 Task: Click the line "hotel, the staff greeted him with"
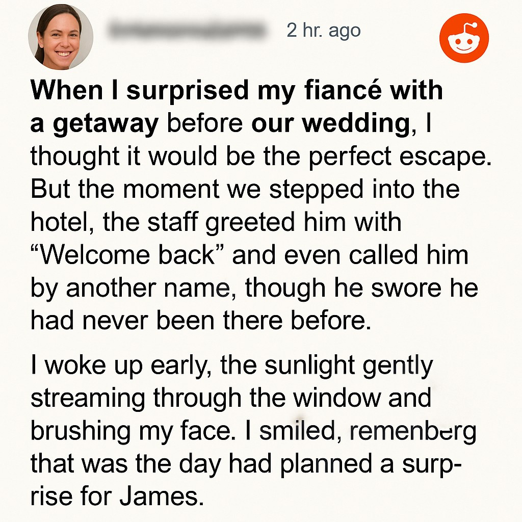coord(216,222)
